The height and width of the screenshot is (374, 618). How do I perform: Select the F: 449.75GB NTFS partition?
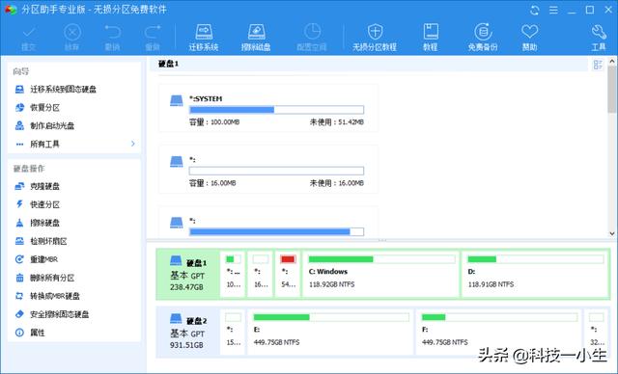pyautogui.click(x=499, y=333)
